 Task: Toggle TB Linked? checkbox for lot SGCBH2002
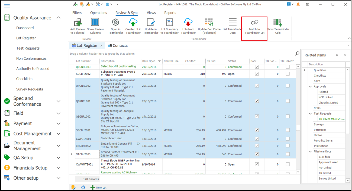[288, 74]
